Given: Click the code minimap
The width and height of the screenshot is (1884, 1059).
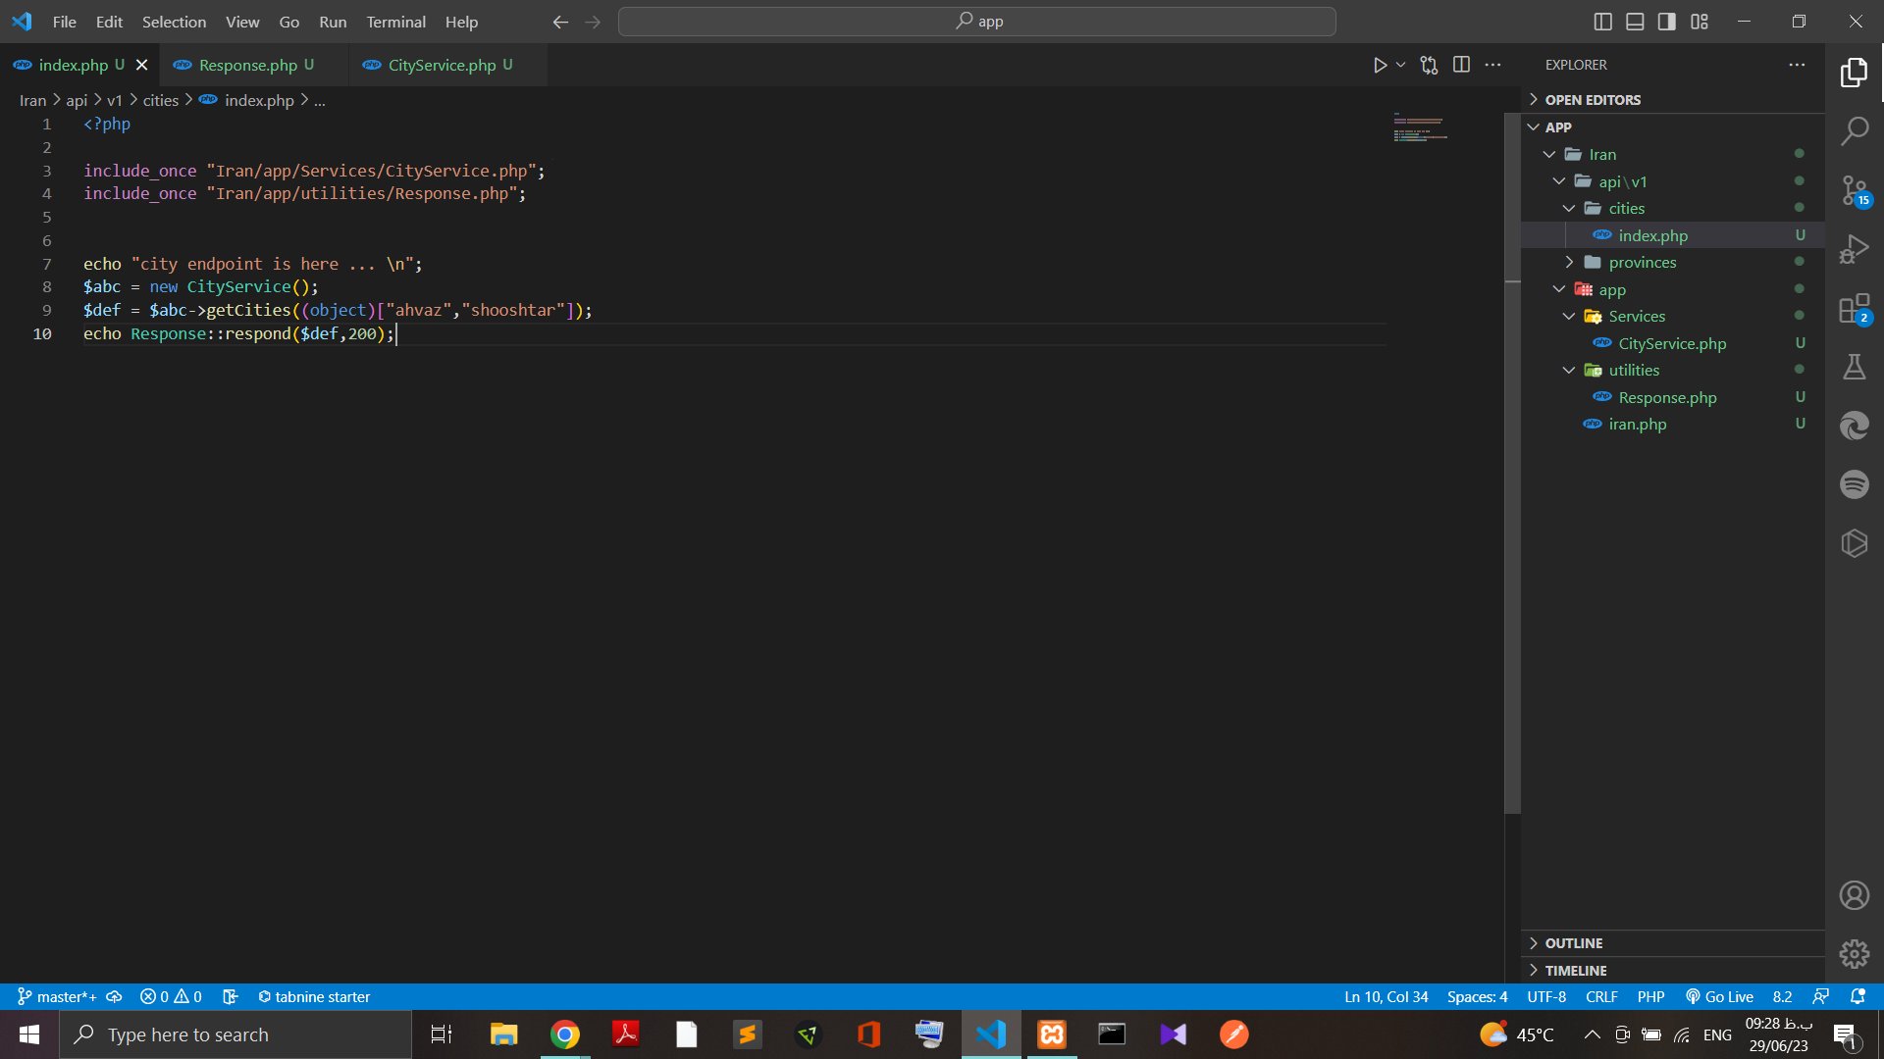Looking at the screenshot, I should click(x=1420, y=128).
